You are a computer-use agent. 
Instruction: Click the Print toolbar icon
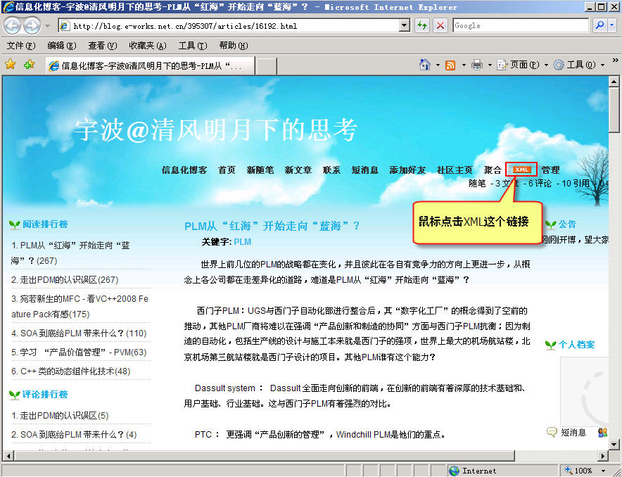[x=477, y=65]
